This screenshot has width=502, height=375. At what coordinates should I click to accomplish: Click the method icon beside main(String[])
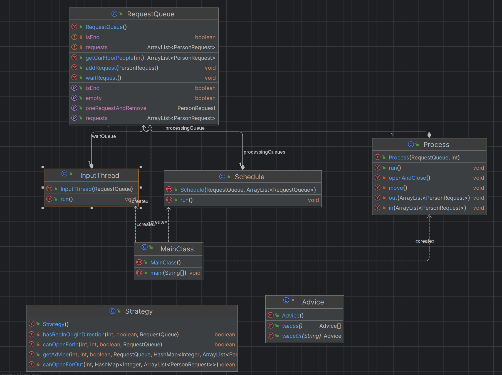point(139,272)
